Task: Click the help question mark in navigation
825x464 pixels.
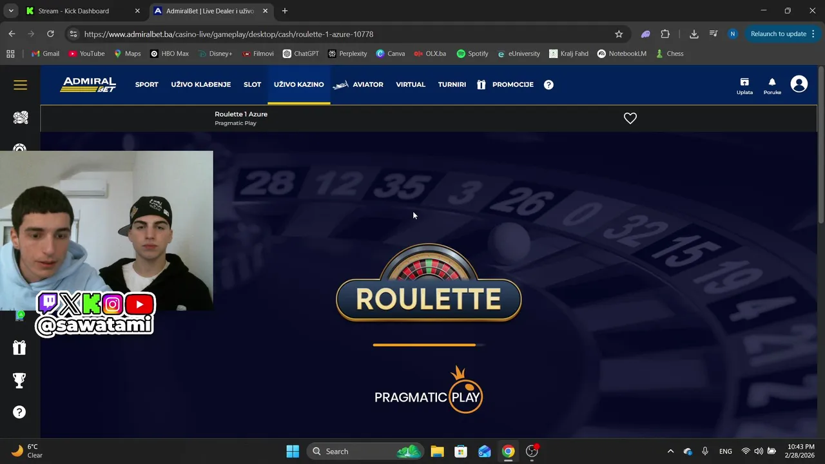Action: (x=548, y=84)
